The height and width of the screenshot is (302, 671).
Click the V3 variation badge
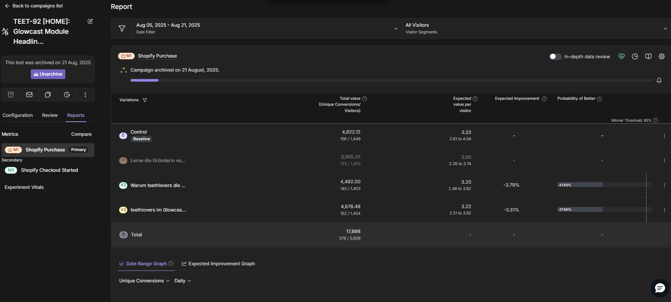pos(123,210)
